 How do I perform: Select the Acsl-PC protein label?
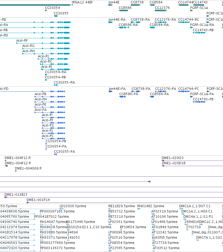pos(48,136)
